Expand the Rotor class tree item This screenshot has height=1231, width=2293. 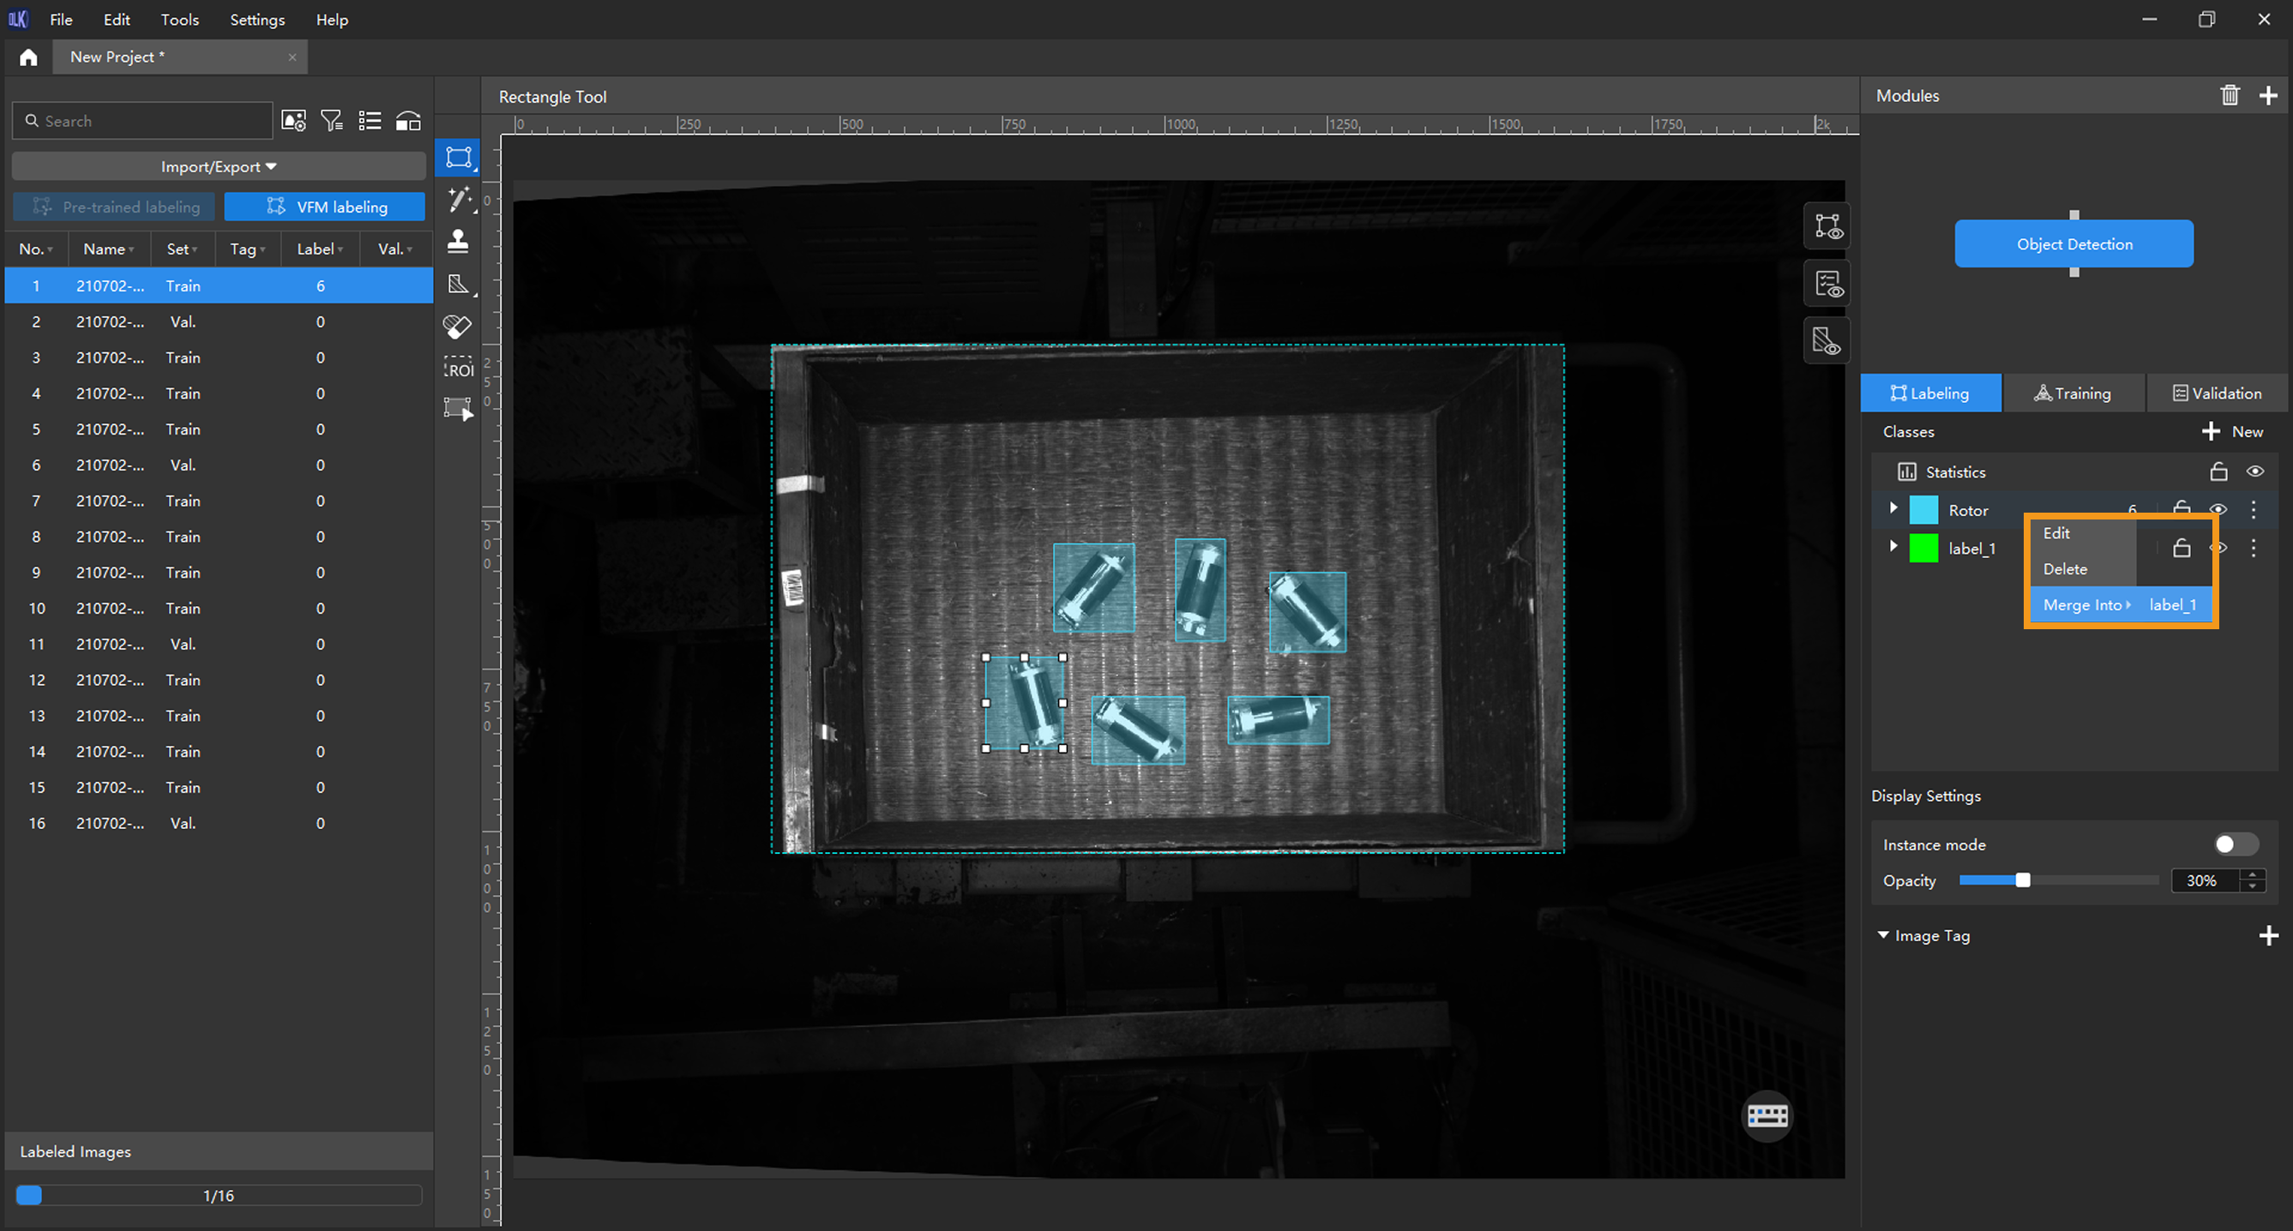tap(1893, 508)
